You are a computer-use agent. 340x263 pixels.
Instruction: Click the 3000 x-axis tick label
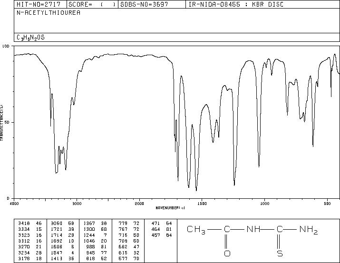point(77,204)
